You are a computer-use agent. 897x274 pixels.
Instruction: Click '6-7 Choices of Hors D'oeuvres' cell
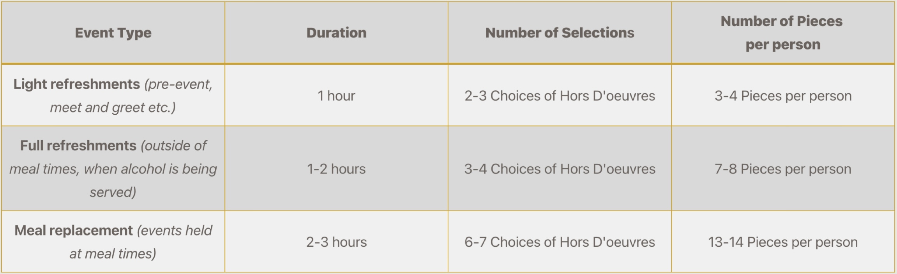560,242
